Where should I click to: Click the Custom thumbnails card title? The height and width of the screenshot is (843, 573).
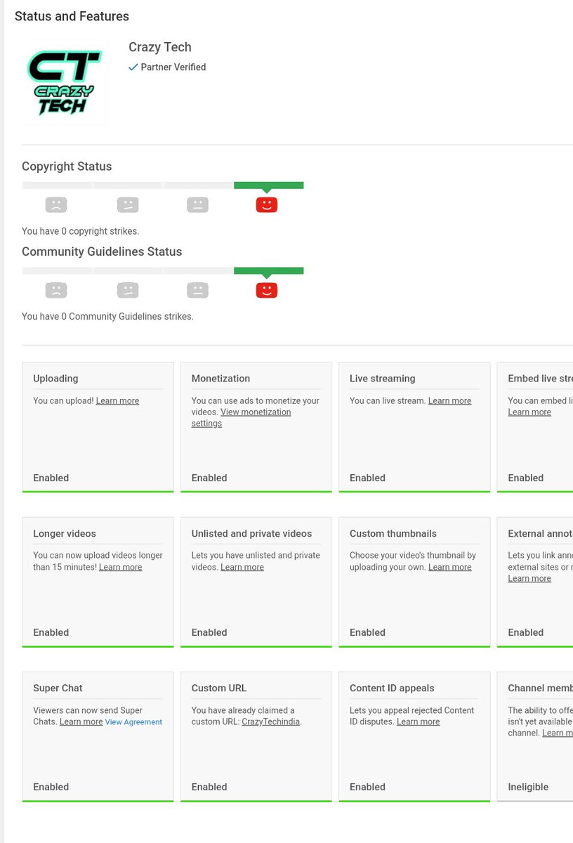coord(393,533)
